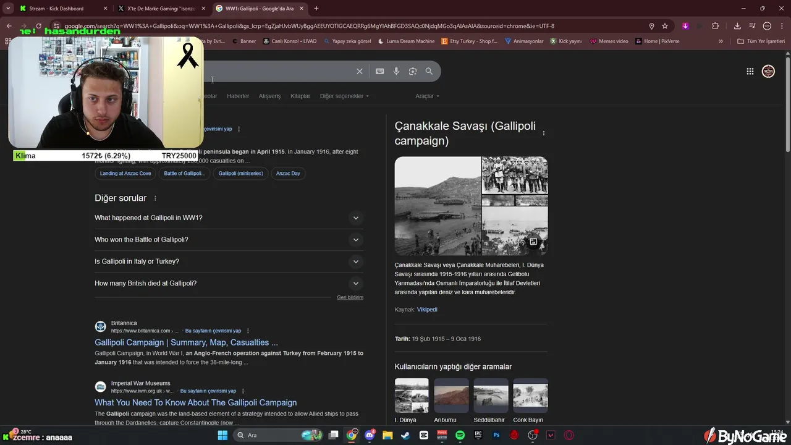Viewport: 791px width, 445px height.
Task: Click the Anzac Day chip
Action: click(288, 174)
